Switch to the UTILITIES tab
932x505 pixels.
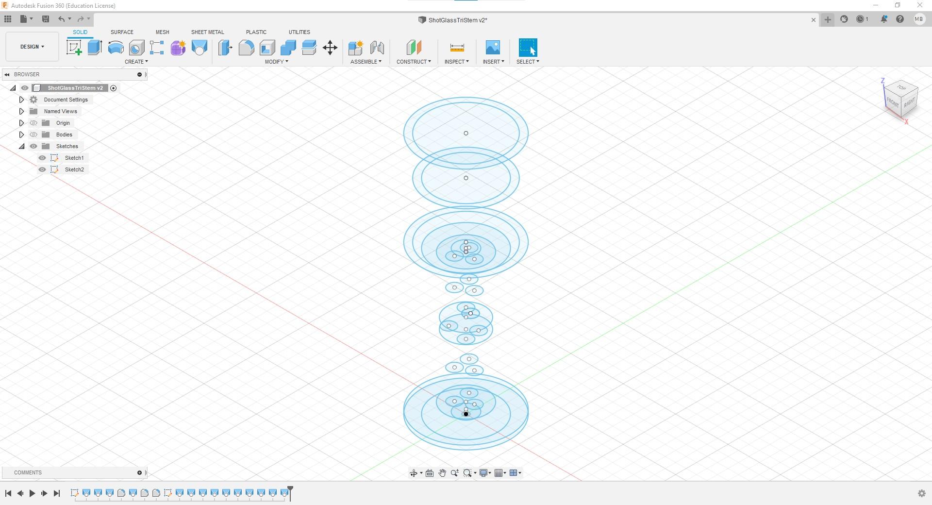[x=299, y=32]
